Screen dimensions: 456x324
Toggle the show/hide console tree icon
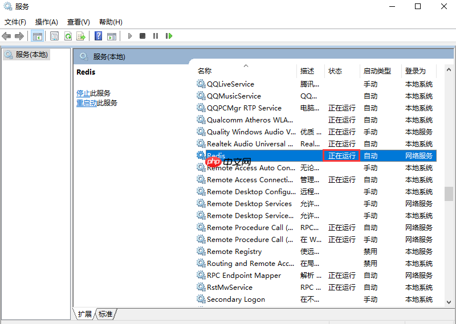point(37,36)
